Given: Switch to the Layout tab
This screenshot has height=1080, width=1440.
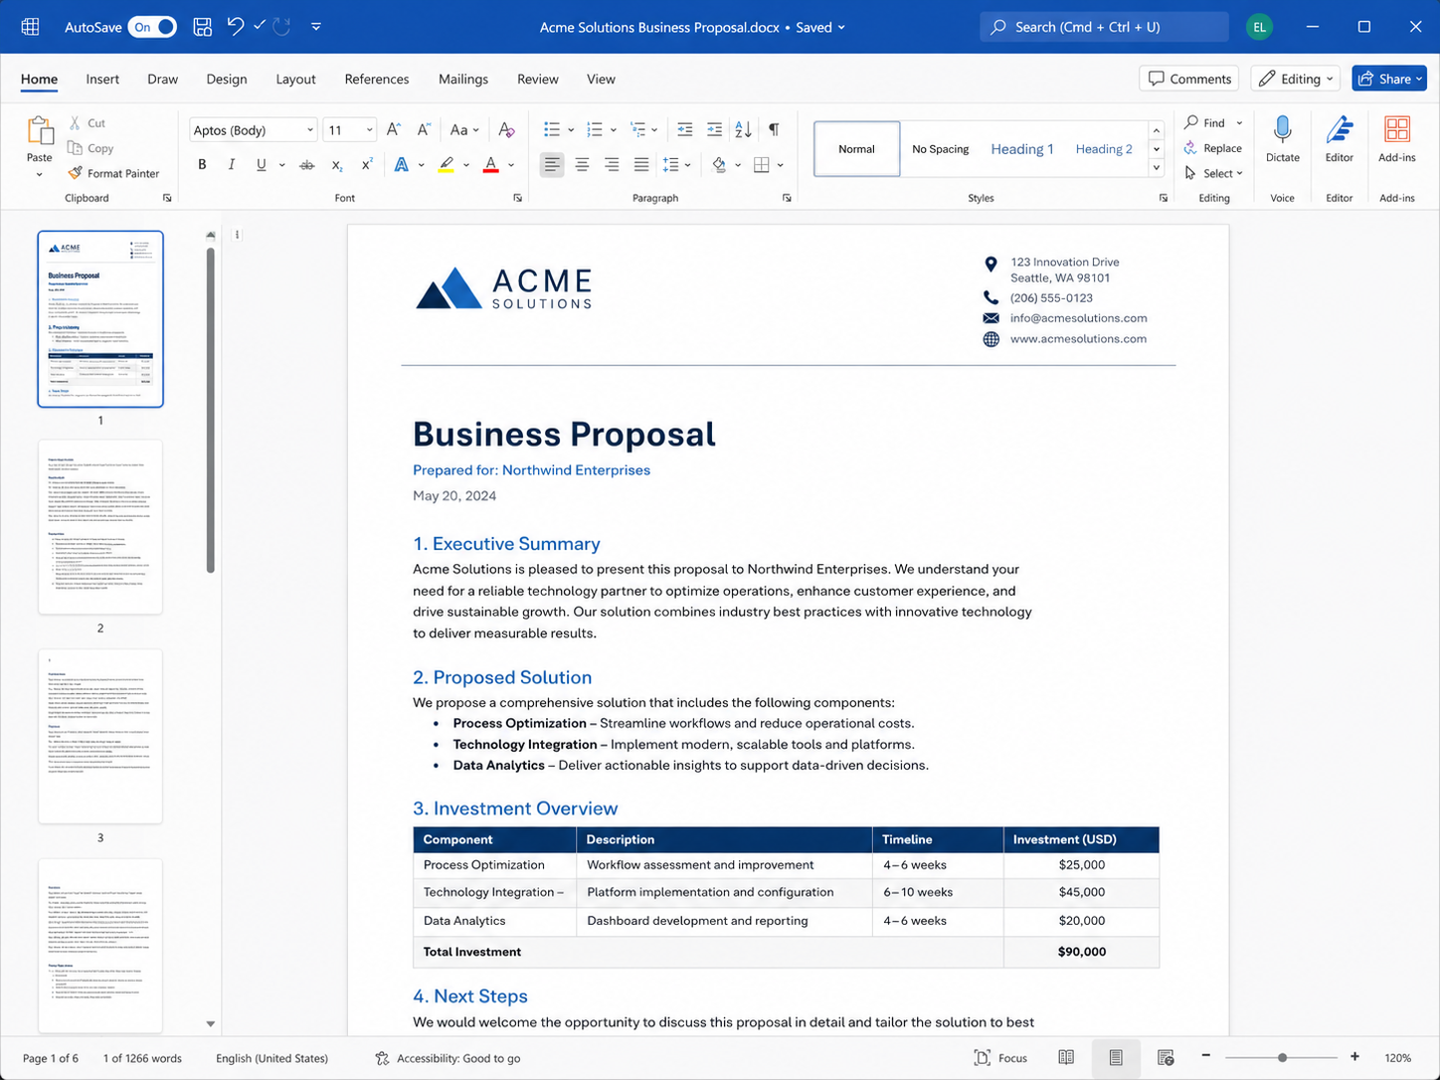Looking at the screenshot, I should click(x=295, y=79).
